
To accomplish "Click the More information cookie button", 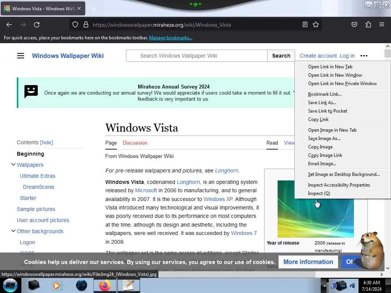I will [x=308, y=262].
